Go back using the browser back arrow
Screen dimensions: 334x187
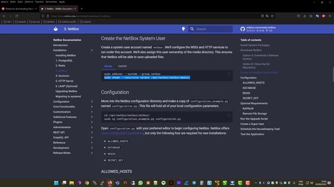pos(4,16)
